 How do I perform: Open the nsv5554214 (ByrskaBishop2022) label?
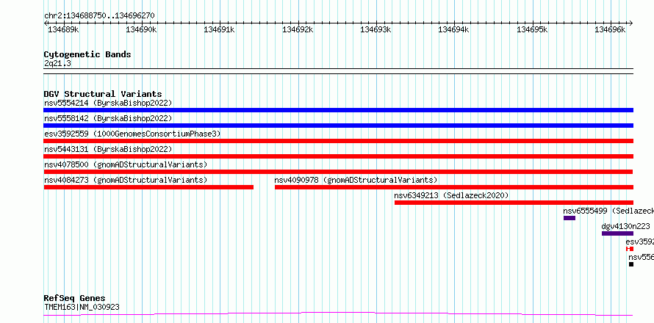pyautogui.click(x=108, y=103)
